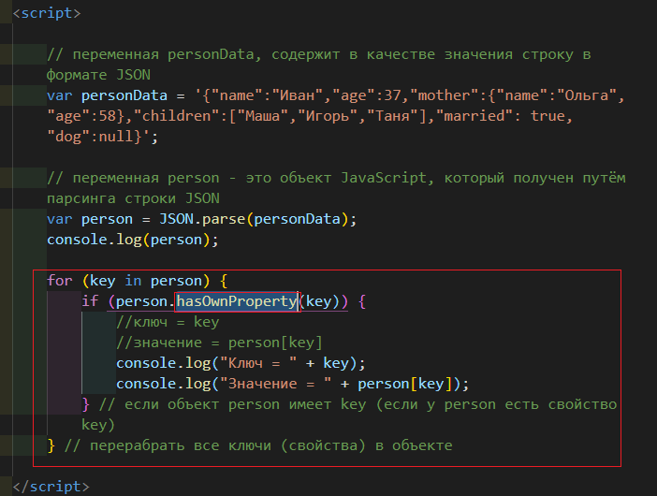Click the string "Ключ = " in console.log

[258, 363]
